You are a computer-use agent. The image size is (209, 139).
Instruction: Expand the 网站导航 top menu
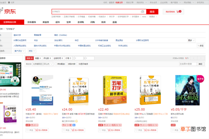tap(189, 3)
